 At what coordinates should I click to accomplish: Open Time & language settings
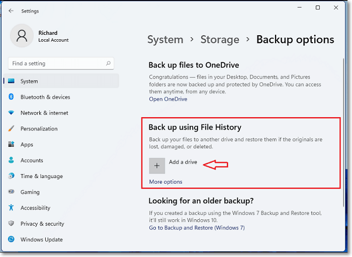click(x=41, y=177)
